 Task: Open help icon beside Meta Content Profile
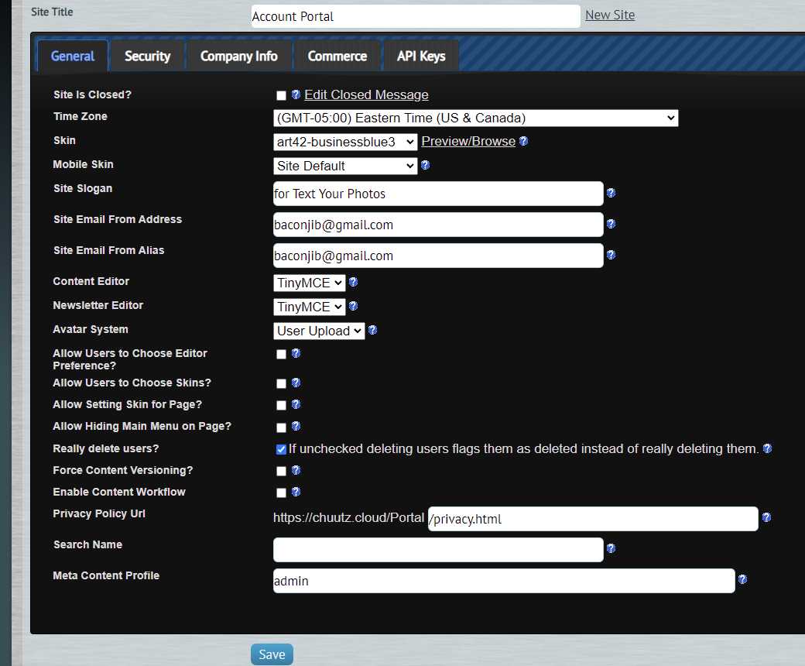pyautogui.click(x=742, y=580)
